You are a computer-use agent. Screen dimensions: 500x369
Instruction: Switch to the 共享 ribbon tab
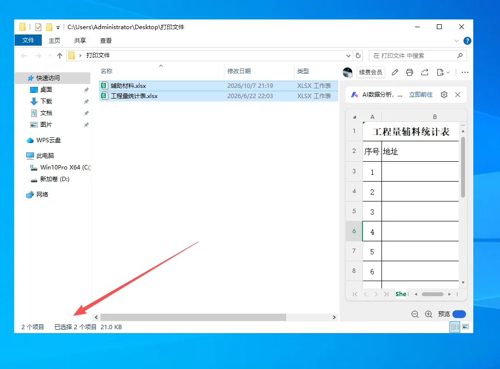(80, 40)
